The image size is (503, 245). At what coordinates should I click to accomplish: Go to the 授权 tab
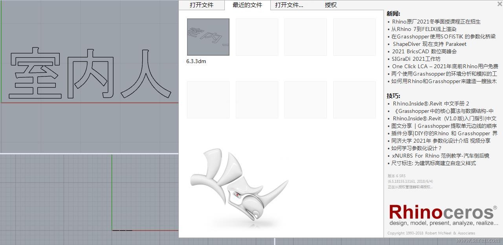331,5
